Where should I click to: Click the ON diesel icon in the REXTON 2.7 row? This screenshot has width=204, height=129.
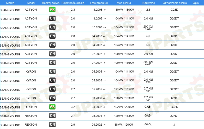point(52,116)
